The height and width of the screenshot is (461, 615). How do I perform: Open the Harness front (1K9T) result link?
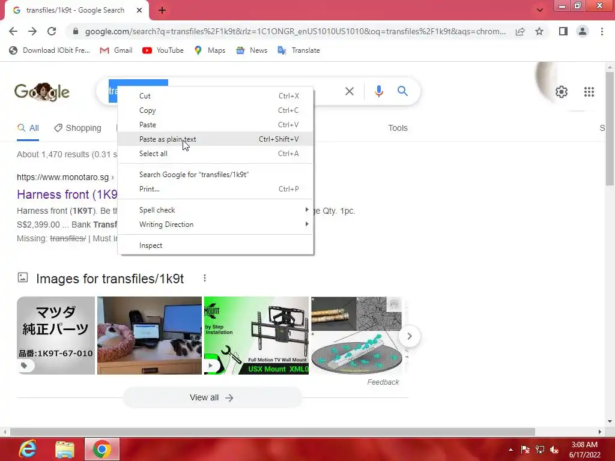(x=67, y=194)
